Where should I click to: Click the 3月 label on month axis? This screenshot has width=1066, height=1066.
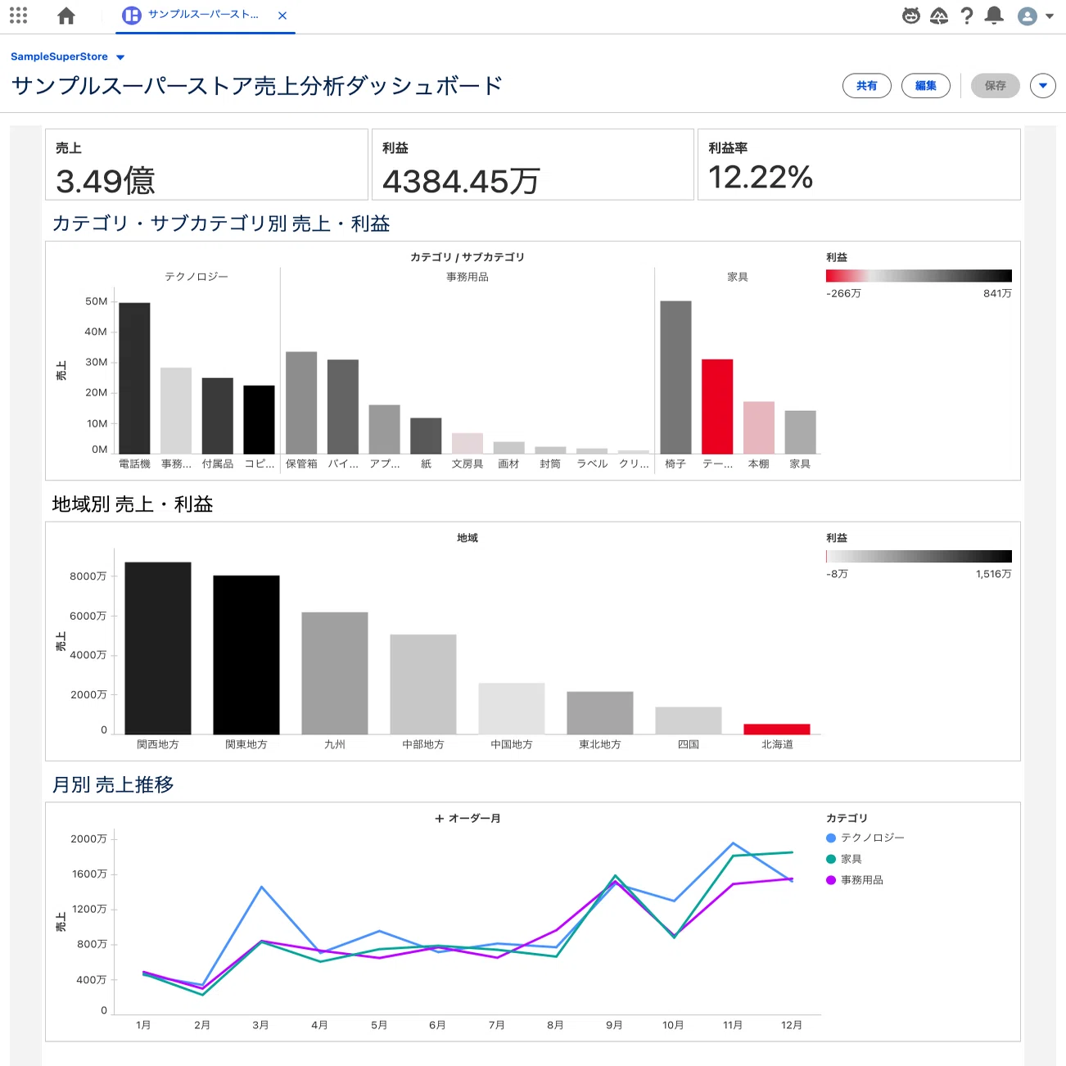(260, 1025)
